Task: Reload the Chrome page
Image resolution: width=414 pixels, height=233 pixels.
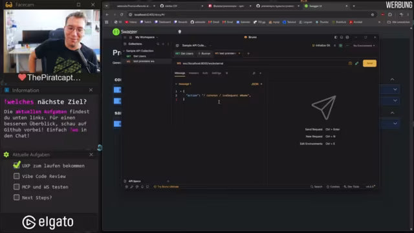Action: 122,14
